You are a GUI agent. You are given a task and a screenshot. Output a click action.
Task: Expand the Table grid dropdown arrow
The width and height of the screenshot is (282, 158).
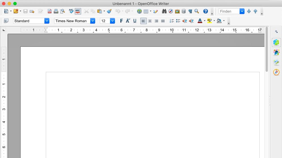[151, 11]
